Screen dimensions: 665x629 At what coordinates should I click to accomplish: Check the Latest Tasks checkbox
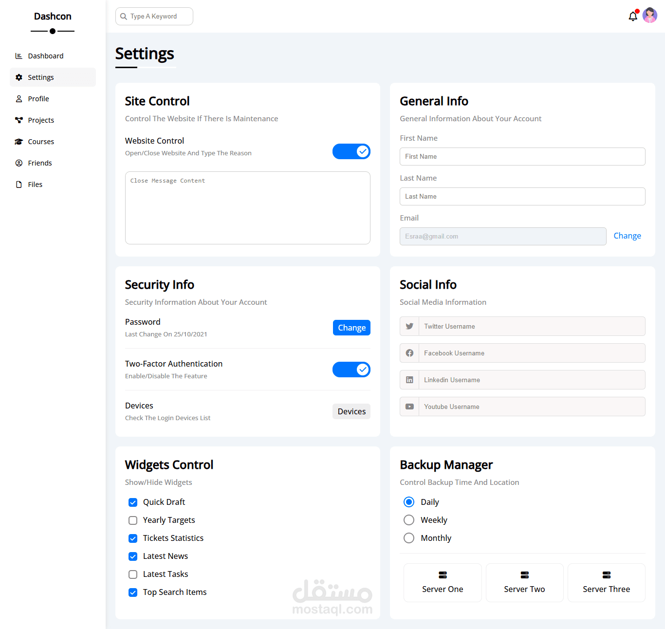[x=133, y=574]
